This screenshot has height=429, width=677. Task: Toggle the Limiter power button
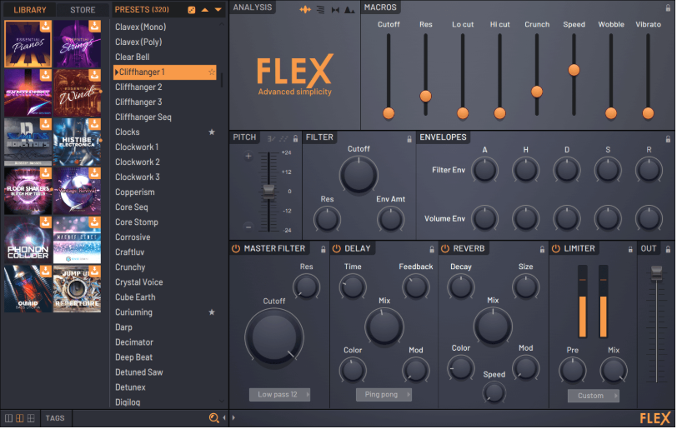[555, 248]
